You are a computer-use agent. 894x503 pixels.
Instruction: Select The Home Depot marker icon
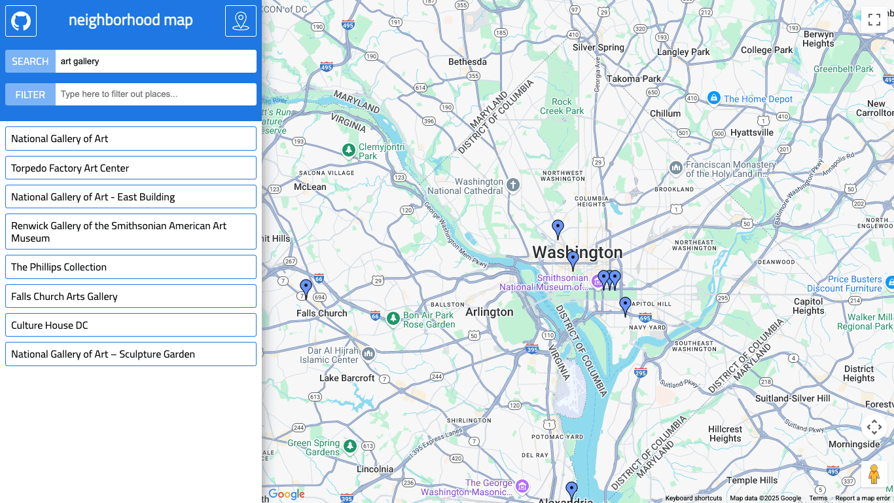tap(714, 98)
